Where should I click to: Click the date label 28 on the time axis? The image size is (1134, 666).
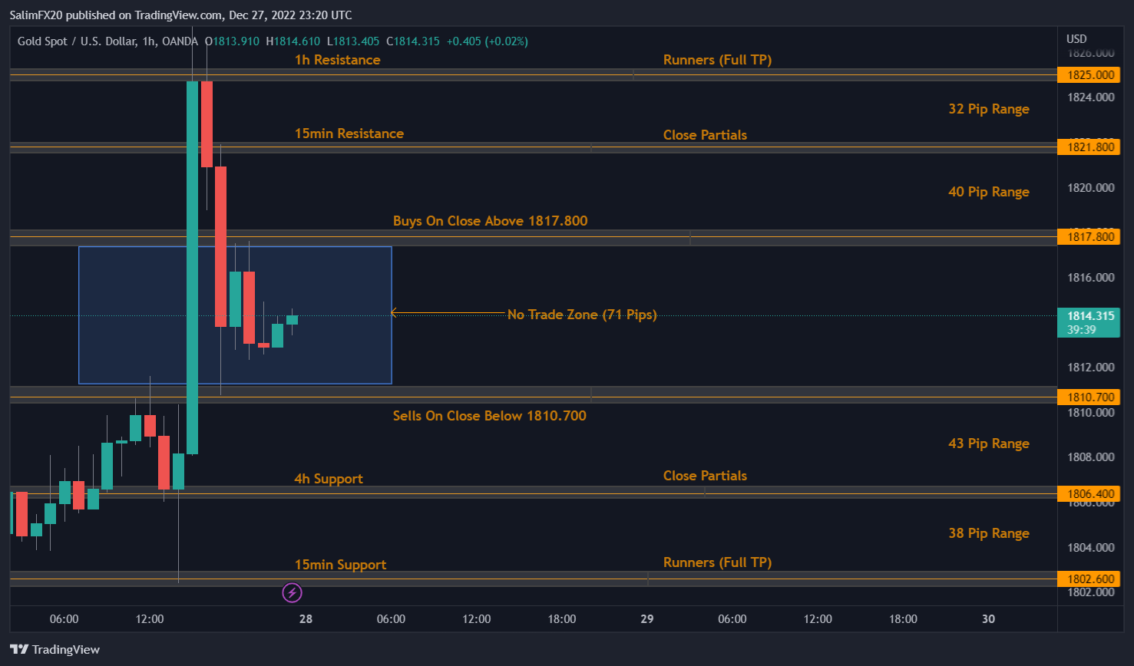click(x=305, y=618)
